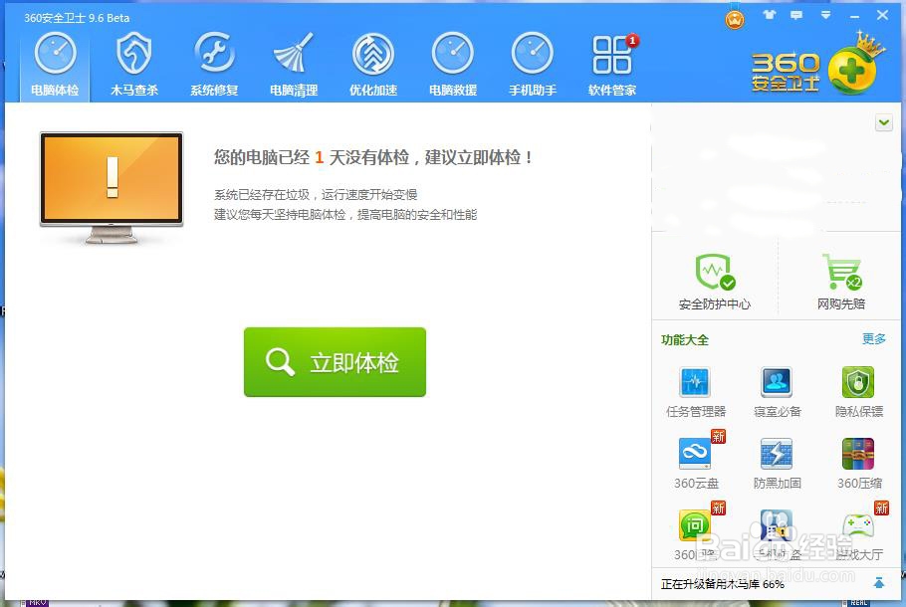The width and height of the screenshot is (906, 607).
Task: Open the 优化加速 optimization tool
Action: point(373,60)
